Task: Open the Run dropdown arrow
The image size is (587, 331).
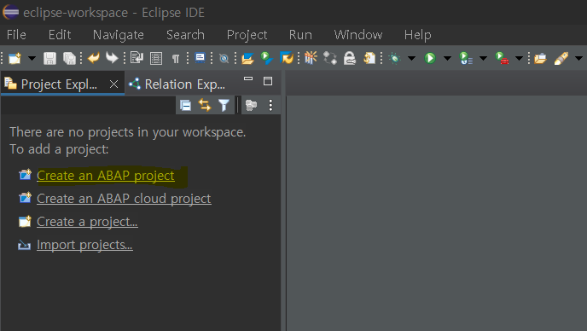Action: [x=447, y=58]
